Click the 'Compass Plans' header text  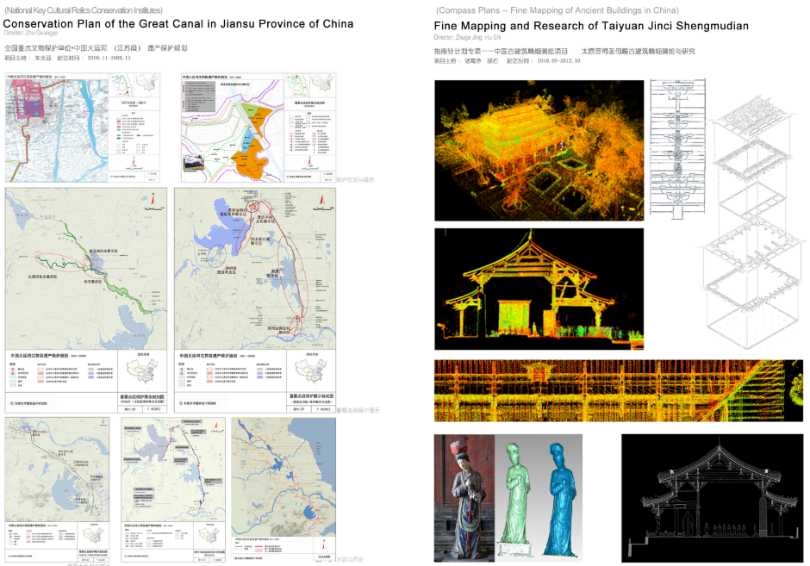557,10
